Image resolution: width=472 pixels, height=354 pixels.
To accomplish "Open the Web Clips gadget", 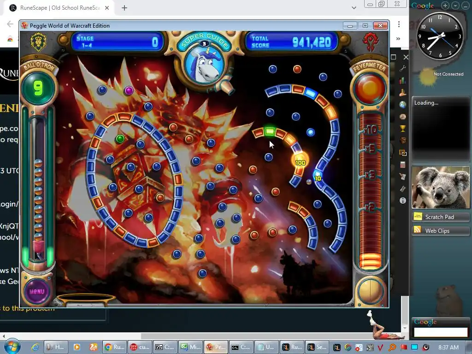I will pyautogui.click(x=440, y=230).
